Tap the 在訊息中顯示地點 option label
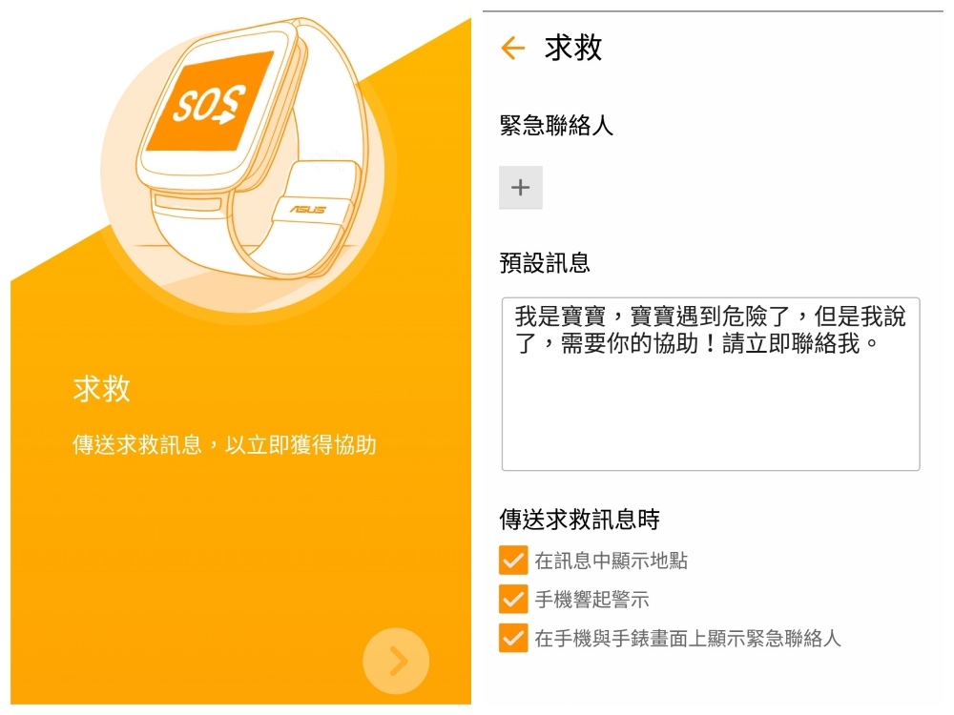The height and width of the screenshot is (715, 954). point(611,561)
